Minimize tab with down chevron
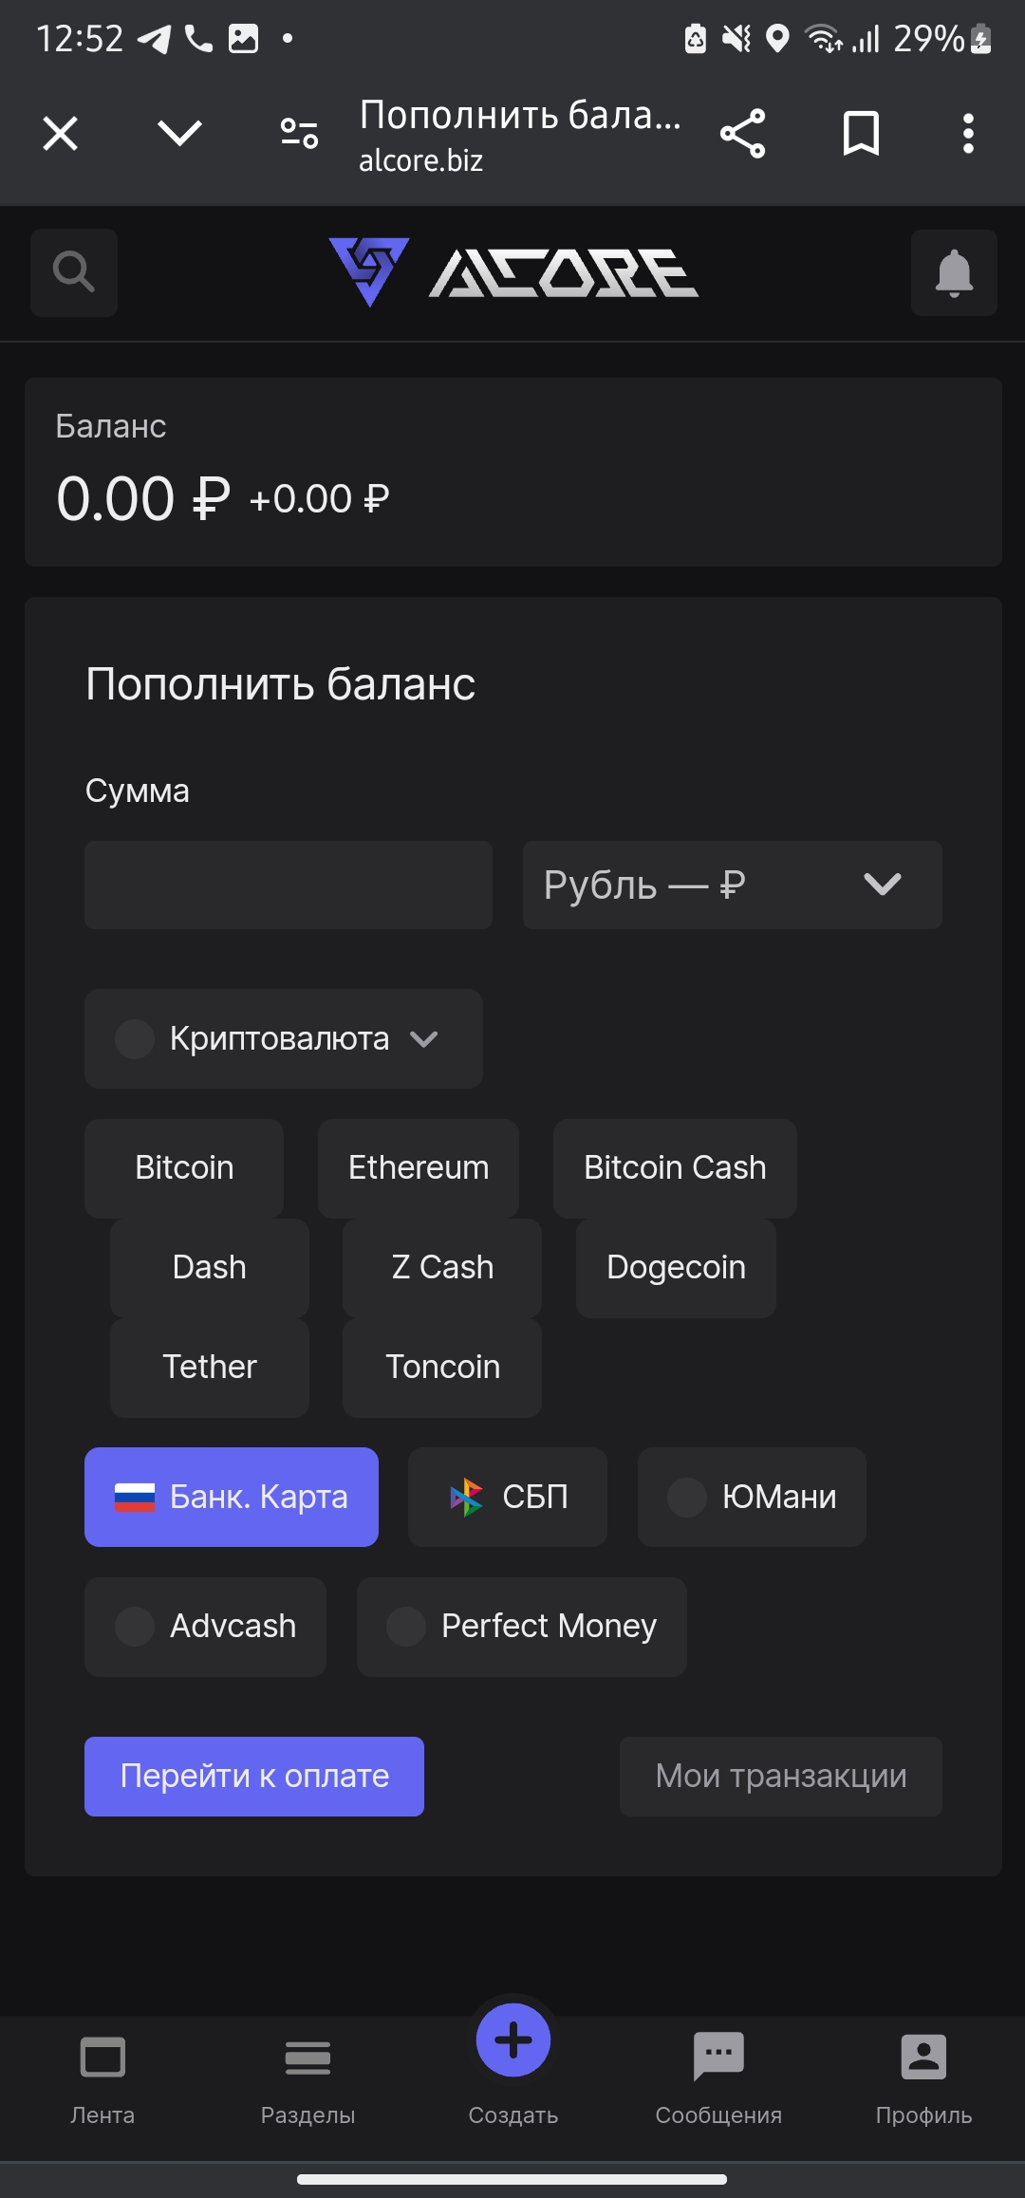 (179, 133)
